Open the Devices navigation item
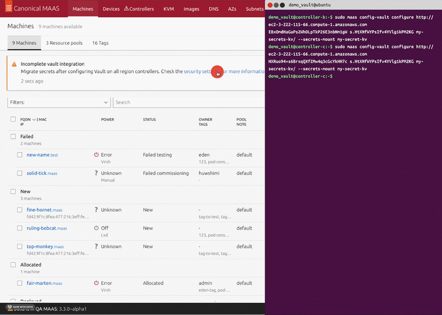 [111, 9]
